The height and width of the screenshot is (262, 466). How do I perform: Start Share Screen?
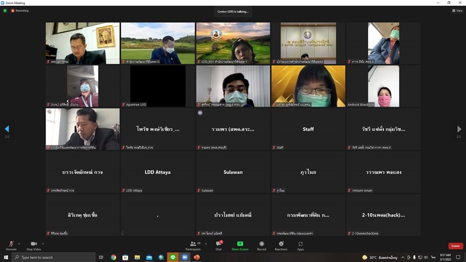240,246
